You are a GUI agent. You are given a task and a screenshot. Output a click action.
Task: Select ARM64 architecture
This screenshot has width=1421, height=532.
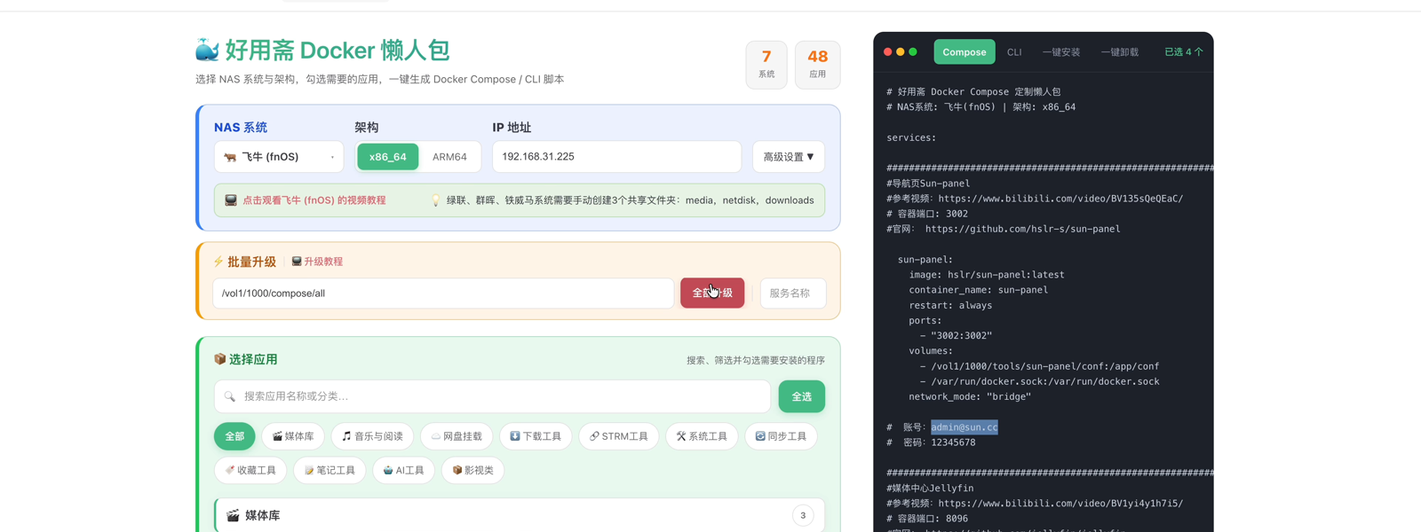pos(449,157)
